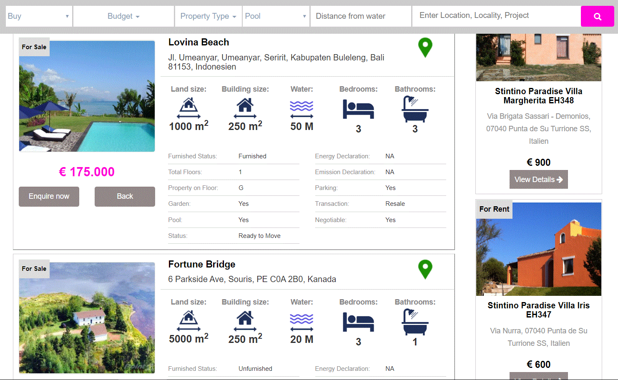Click Lovina Beach address text

tap(276, 62)
